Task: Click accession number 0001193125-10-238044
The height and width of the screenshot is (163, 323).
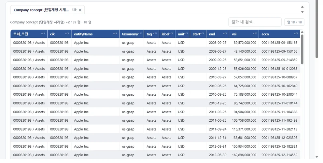Action: point(279,94)
